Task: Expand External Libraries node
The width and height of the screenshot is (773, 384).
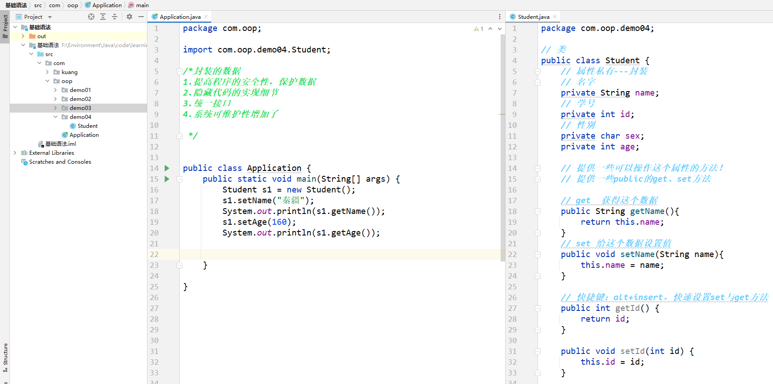Action: [15, 153]
